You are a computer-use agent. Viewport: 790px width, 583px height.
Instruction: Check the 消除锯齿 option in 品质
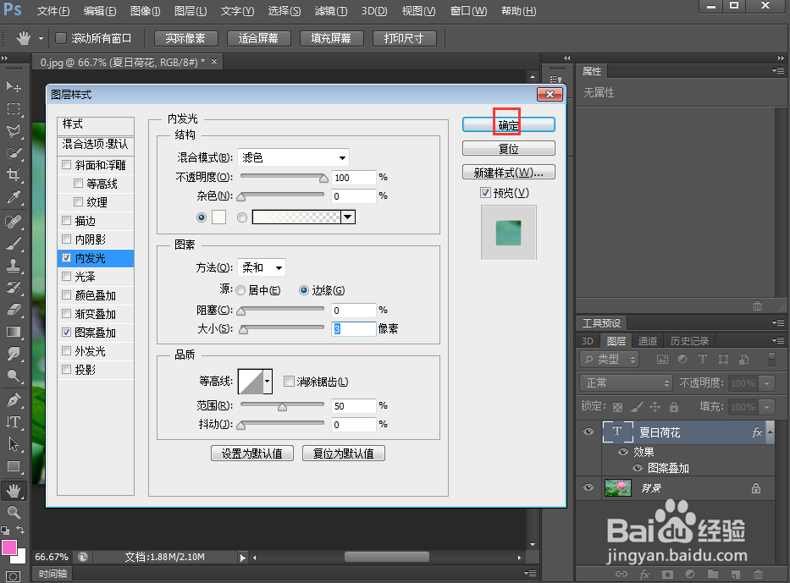click(288, 380)
